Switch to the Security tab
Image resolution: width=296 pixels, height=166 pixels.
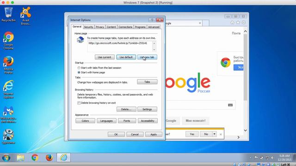click(x=88, y=27)
